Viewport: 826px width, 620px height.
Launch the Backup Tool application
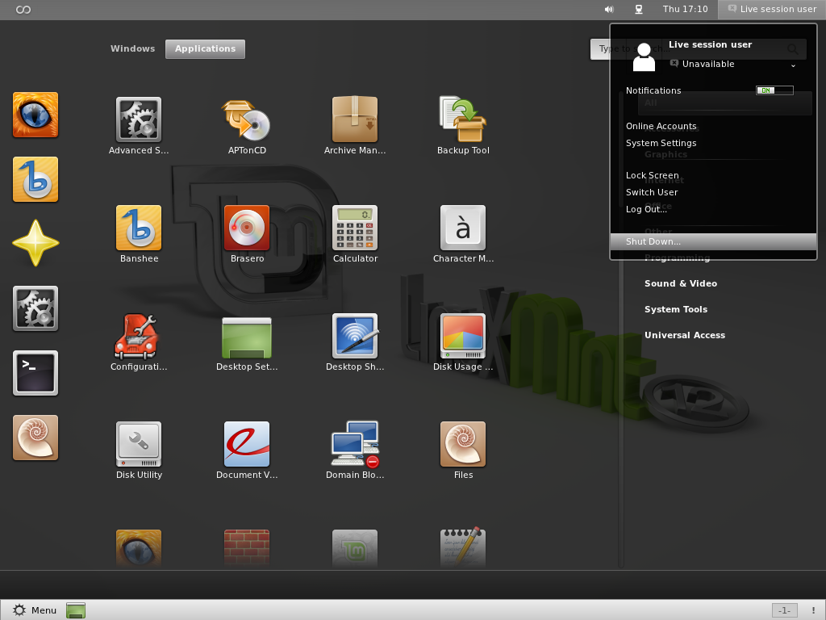[463, 119]
